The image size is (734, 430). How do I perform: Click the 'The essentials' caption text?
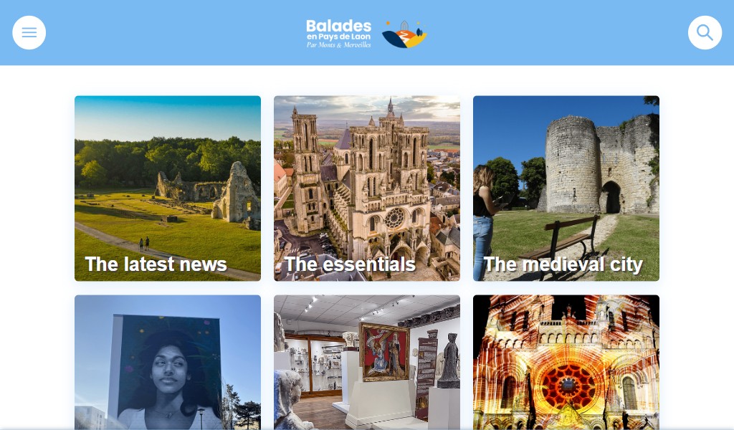[350, 264]
